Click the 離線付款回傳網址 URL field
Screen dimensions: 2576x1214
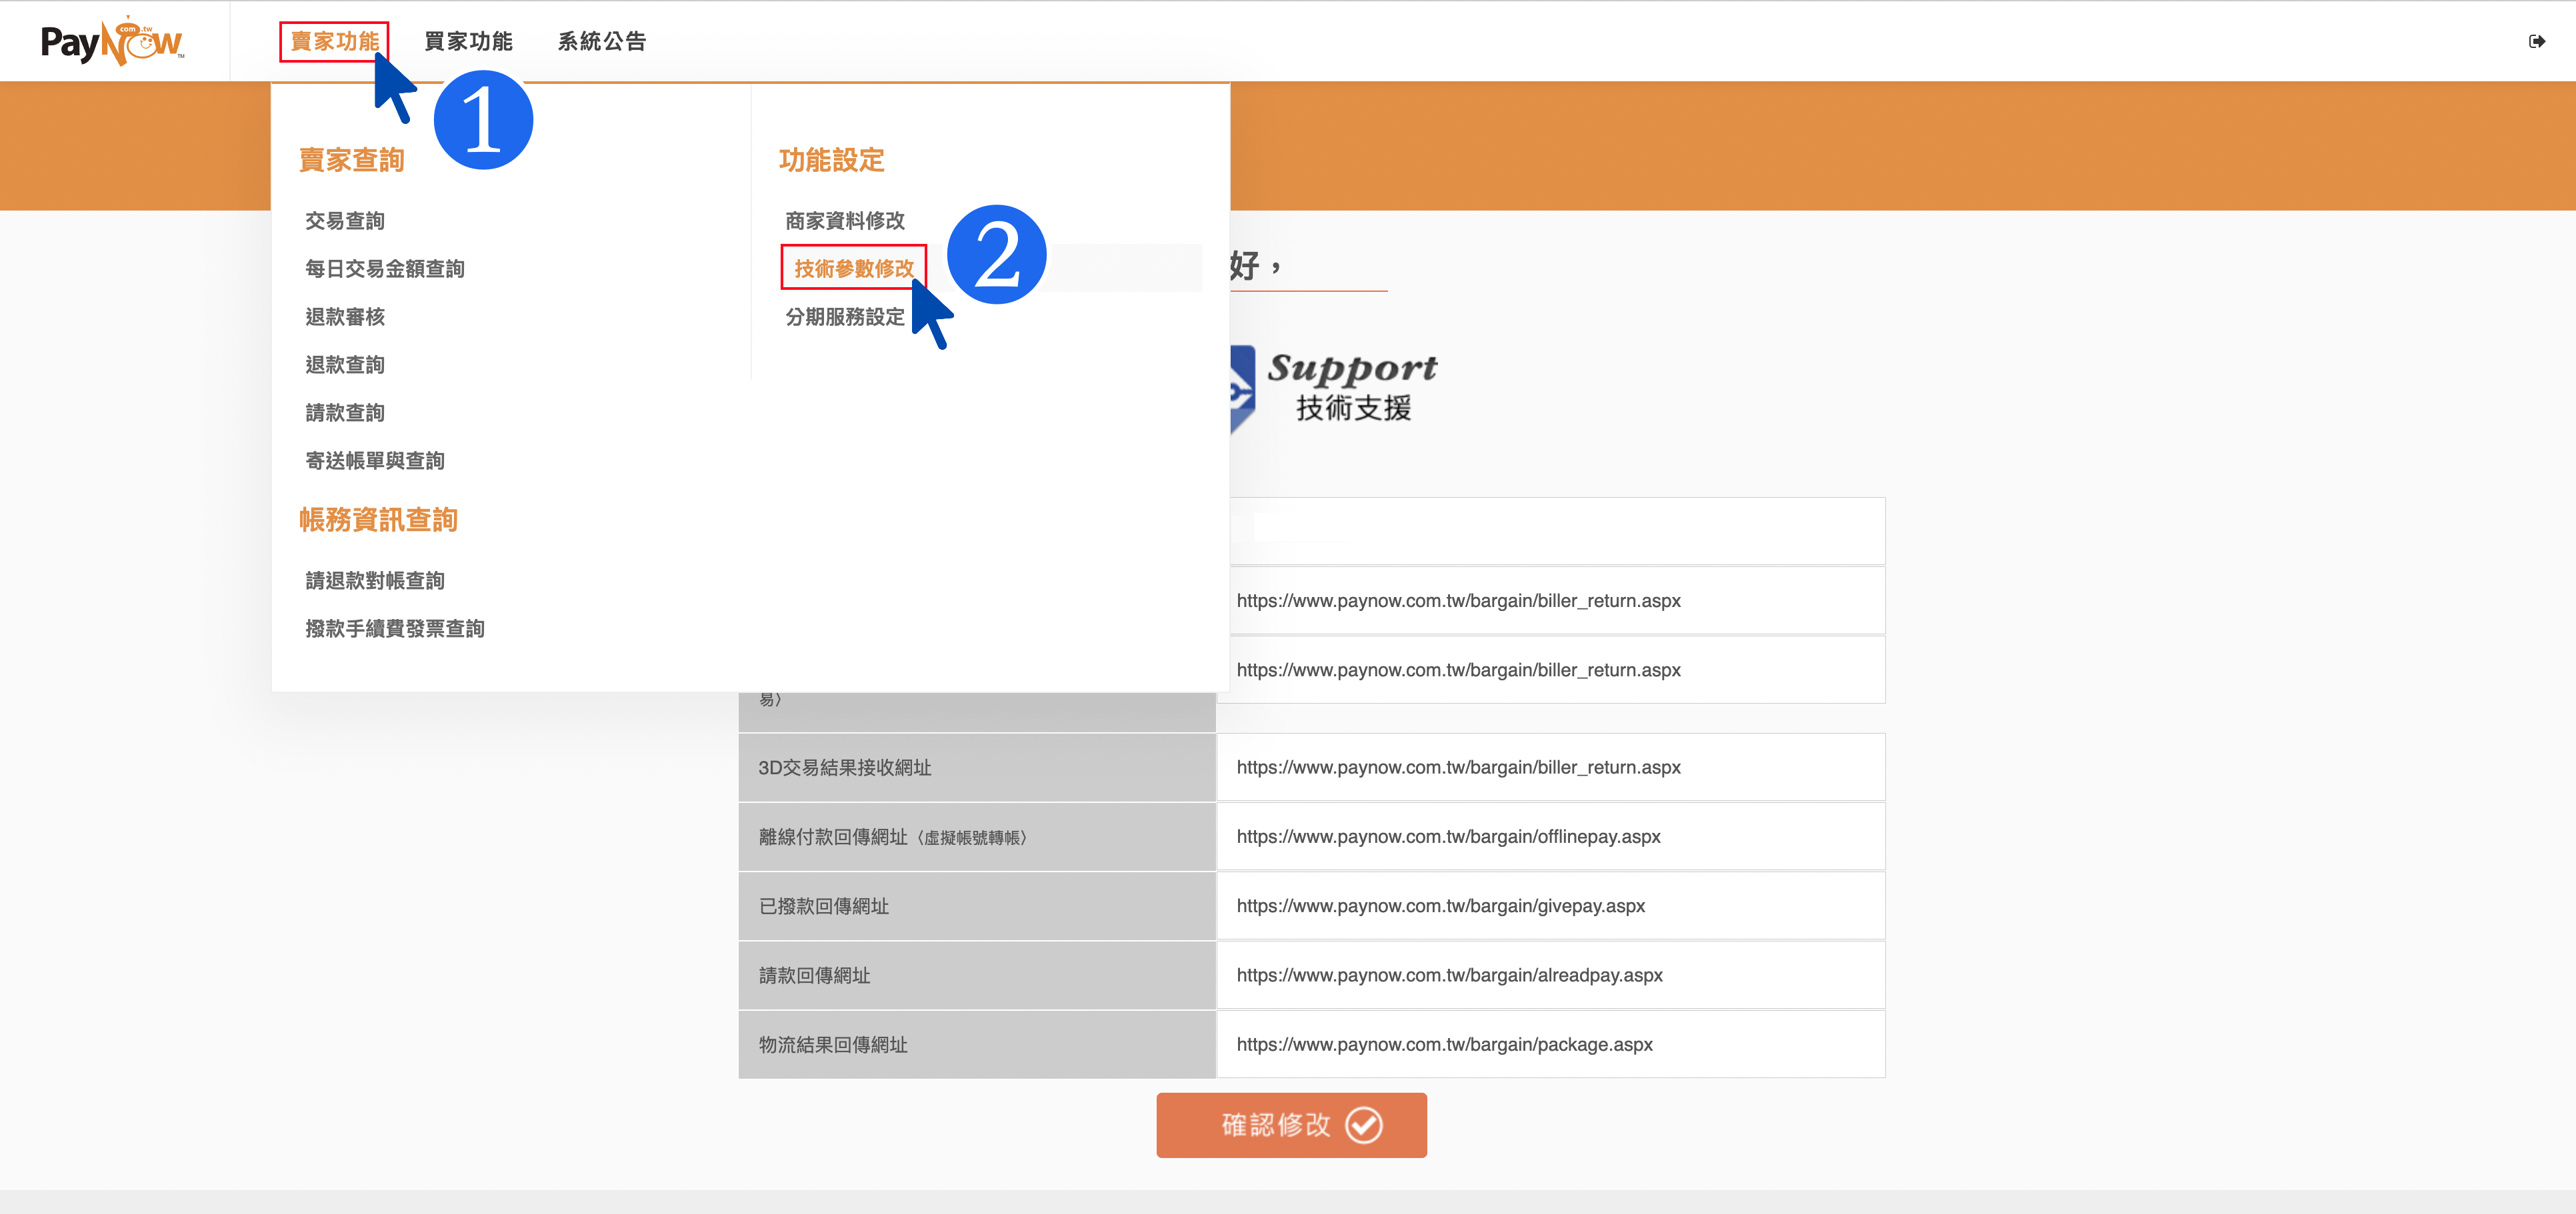[1550, 836]
